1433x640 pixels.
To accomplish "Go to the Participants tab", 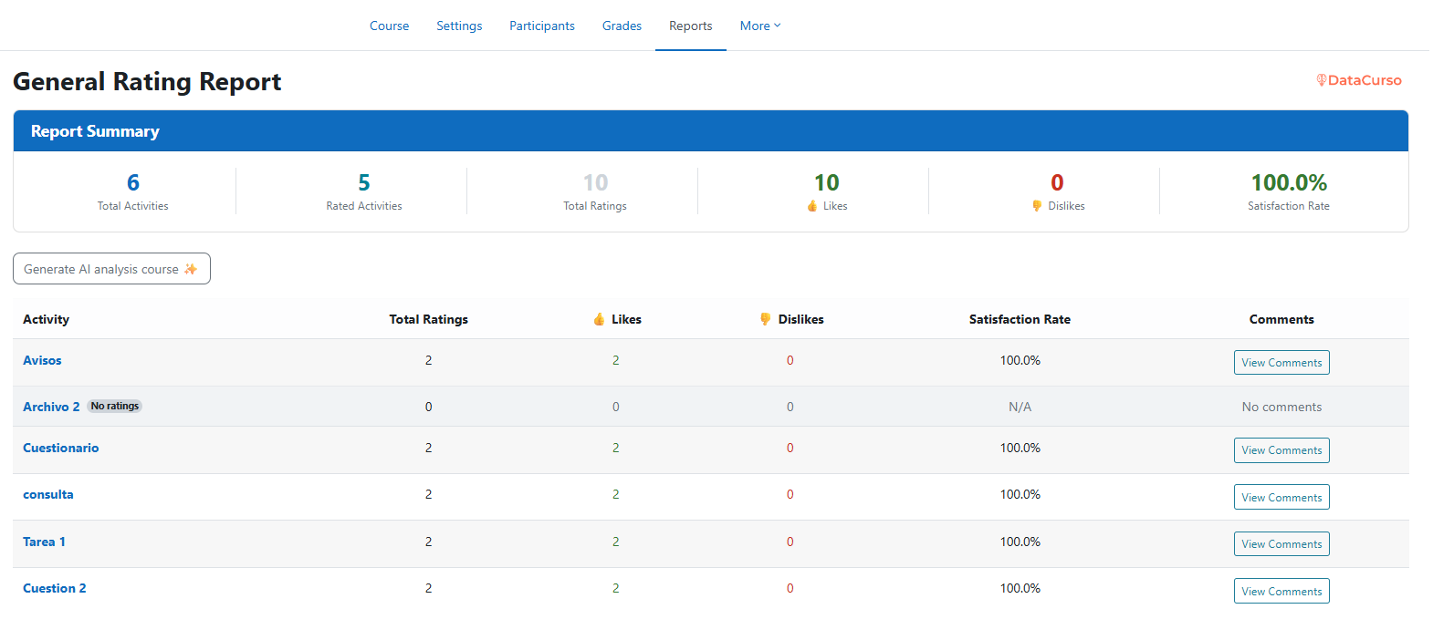I will coord(541,26).
